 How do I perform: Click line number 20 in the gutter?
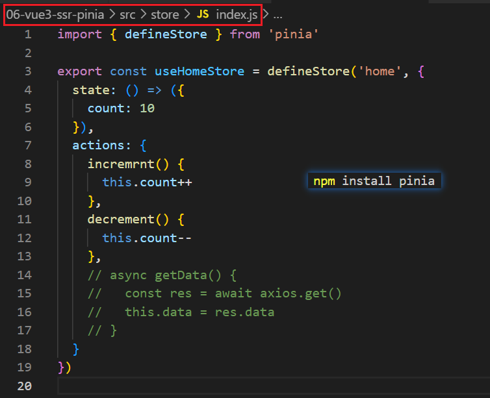[x=25, y=386]
